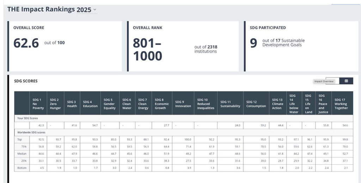Screen dimensions: 361x183
Task: Click the SDG 11 Sustainability column header
Action: coord(230,104)
